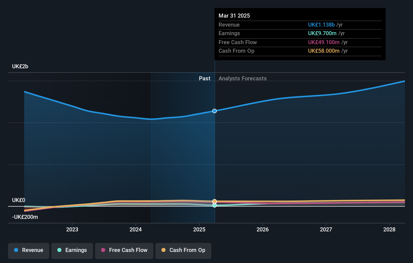
Task: Click the Analysts Forecasts label
Action: point(242,79)
